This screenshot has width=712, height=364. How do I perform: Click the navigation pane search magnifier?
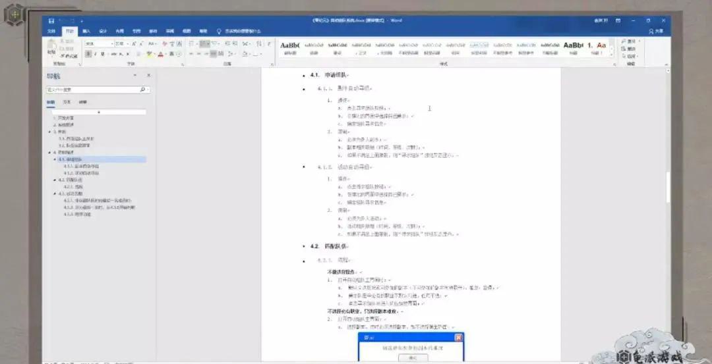click(x=142, y=90)
